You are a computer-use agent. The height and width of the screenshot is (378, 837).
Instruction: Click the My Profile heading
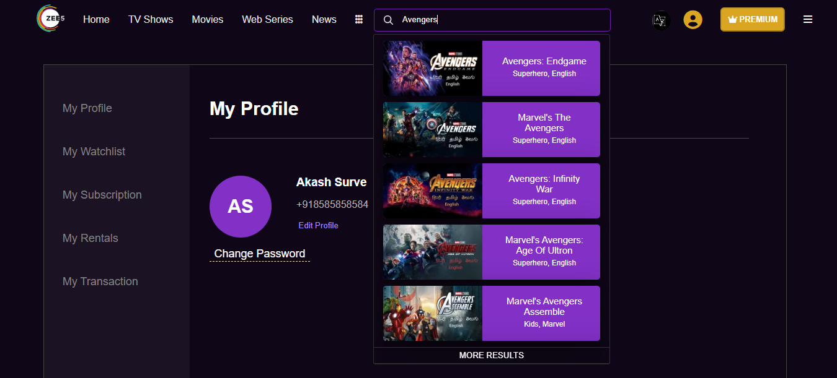point(254,109)
